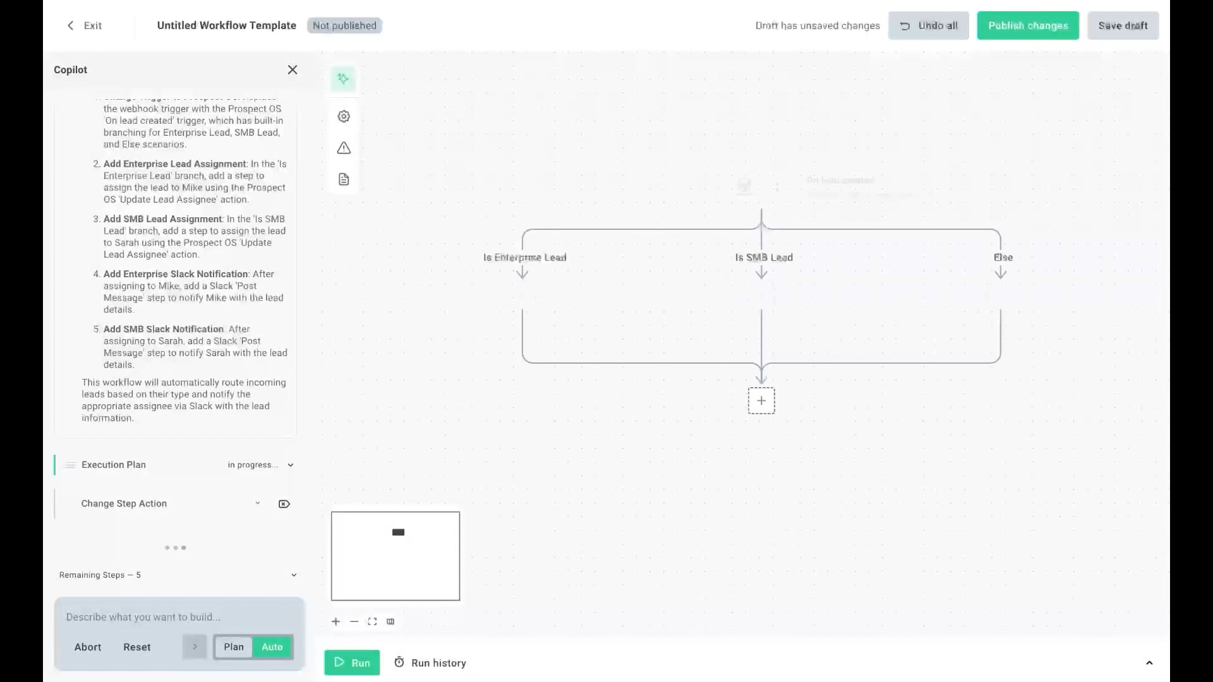Screen dimensions: 1213x682
Task: Select the Copilot sparkle icon in the toolbar
Action: point(343,78)
